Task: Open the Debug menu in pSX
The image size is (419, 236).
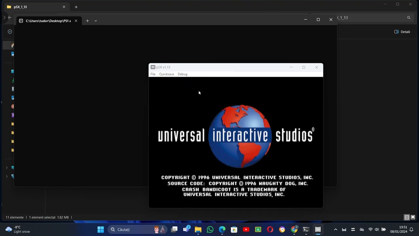Action: click(x=182, y=74)
